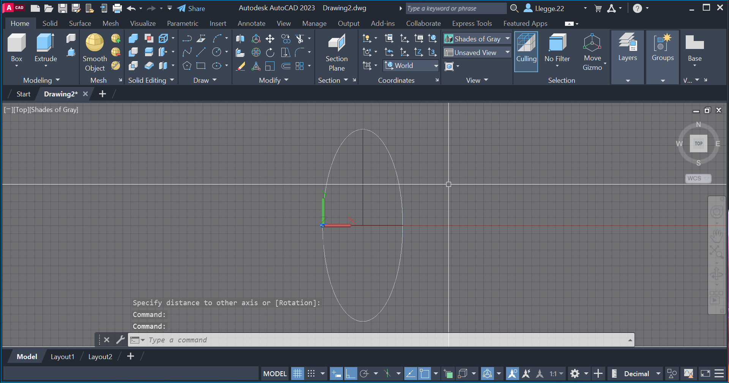
Task: Open the WCS dropdown under ViewCube
Action: point(698,178)
